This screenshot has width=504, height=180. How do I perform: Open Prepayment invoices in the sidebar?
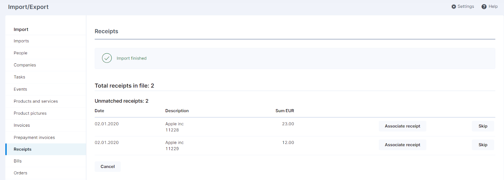pyautogui.click(x=46, y=137)
